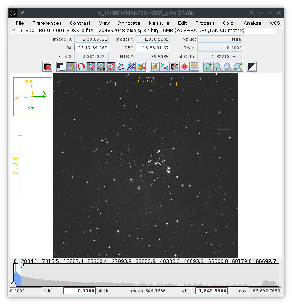This screenshot has height=305, width=292.
Task: Toggle the show aperture NAME label icon
Action: pos(71,67)
